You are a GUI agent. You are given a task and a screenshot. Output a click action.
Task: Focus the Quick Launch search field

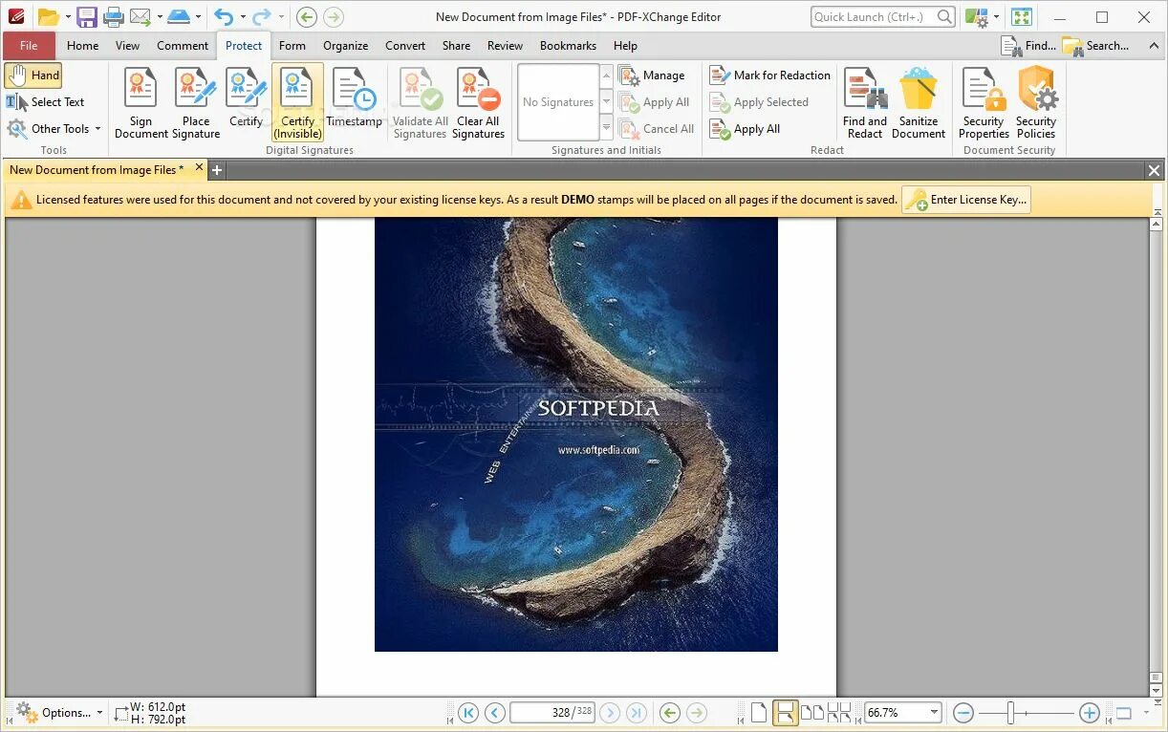coord(882,16)
